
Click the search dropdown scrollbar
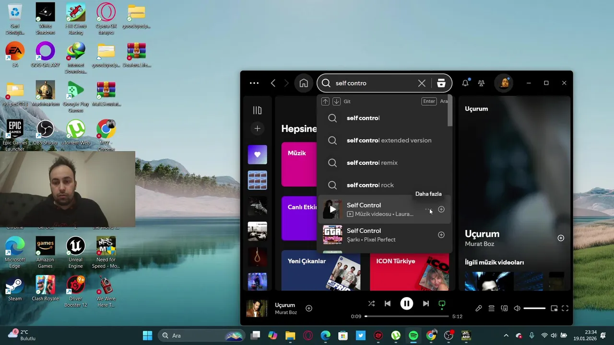point(450,111)
